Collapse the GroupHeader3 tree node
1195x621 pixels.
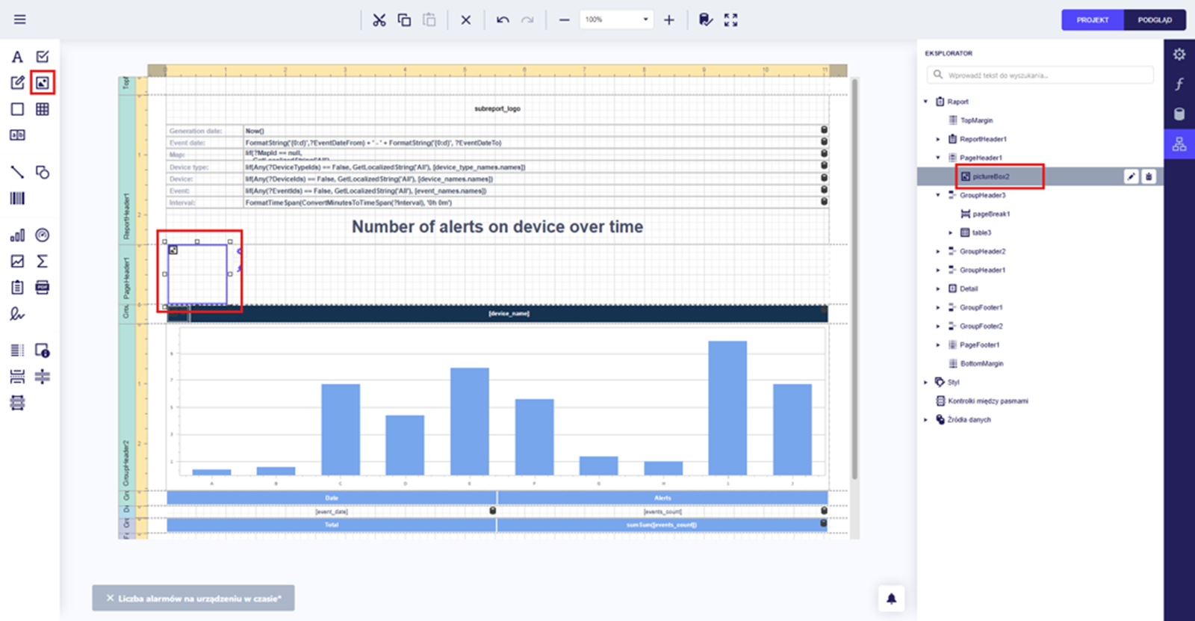[938, 195]
